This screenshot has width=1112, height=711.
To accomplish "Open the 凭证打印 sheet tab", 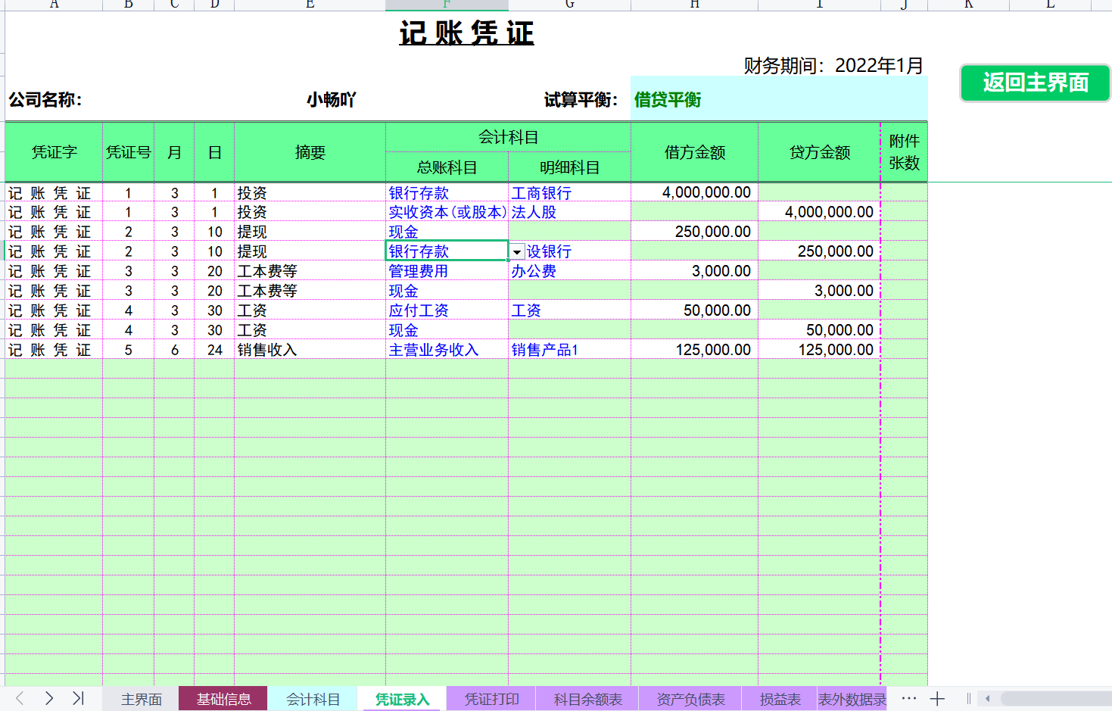I will pyautogui.click(x=491, y=698).
